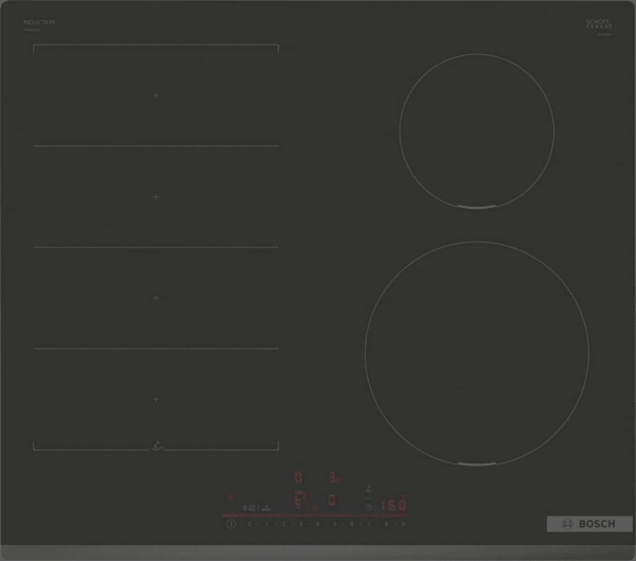Tap the INDUCTION label text
The height and width of the screenshot is (561, 636).
tap(39, 22)
